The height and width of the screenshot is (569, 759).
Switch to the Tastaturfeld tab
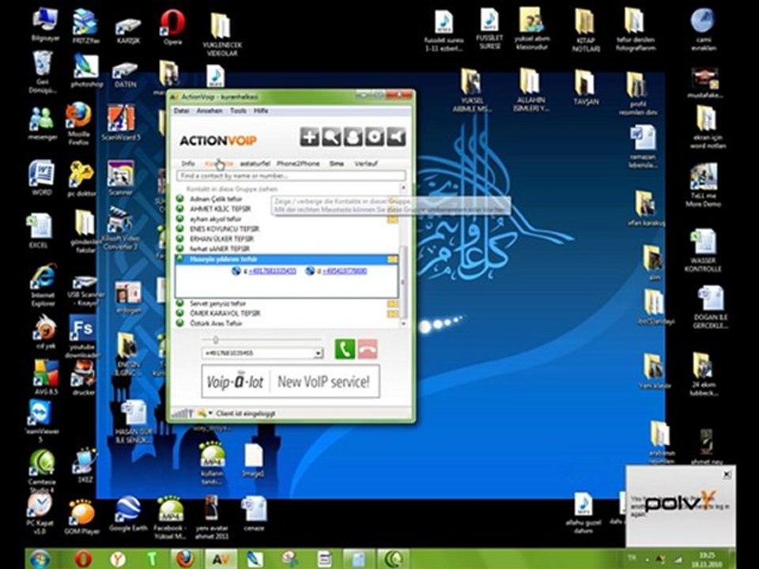[255, 164]
